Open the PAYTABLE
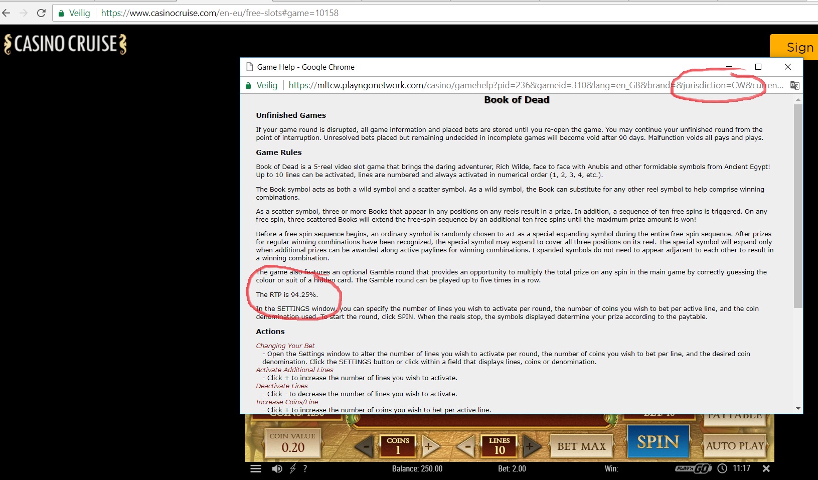This screenshot has width=818, height=480. [735, 417]
